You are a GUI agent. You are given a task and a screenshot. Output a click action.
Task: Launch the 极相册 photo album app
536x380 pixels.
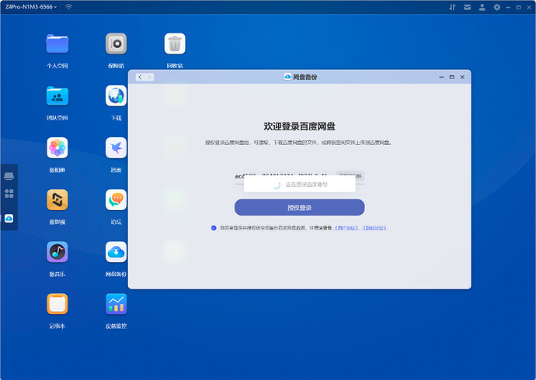coord(57,147)
